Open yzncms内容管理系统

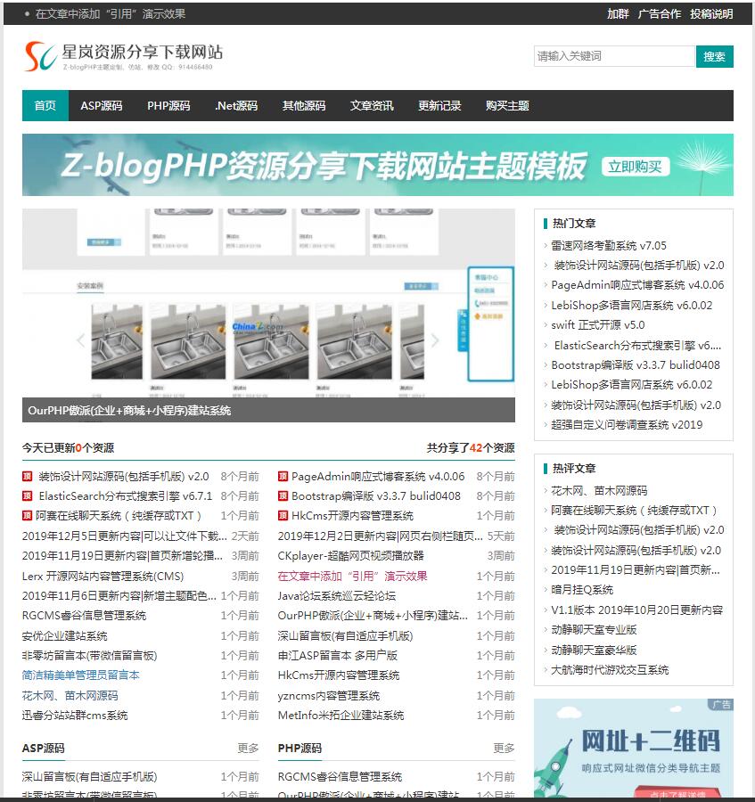click(x=329, y=696)
